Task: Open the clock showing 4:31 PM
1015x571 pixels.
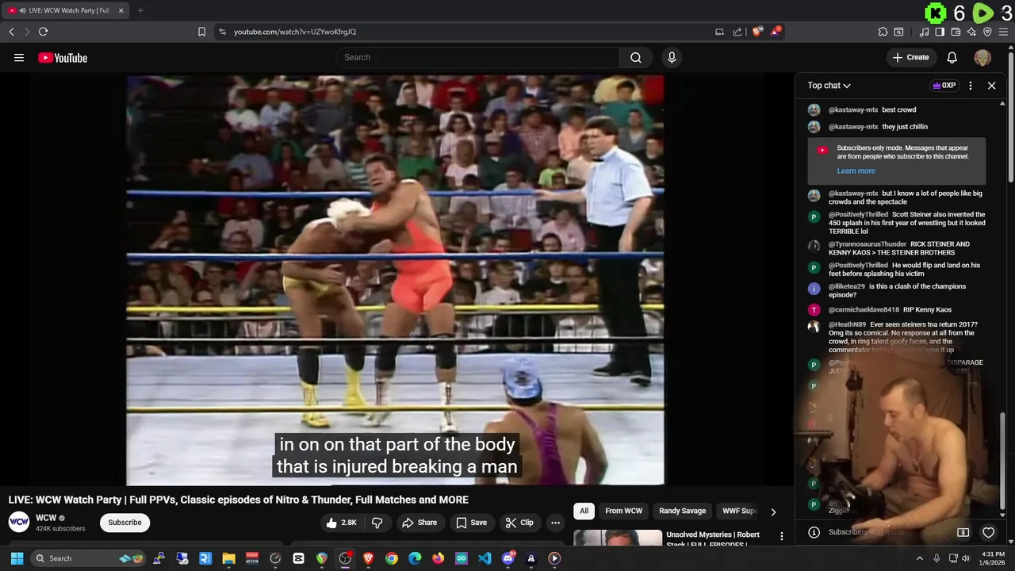Action: point(993,558)
